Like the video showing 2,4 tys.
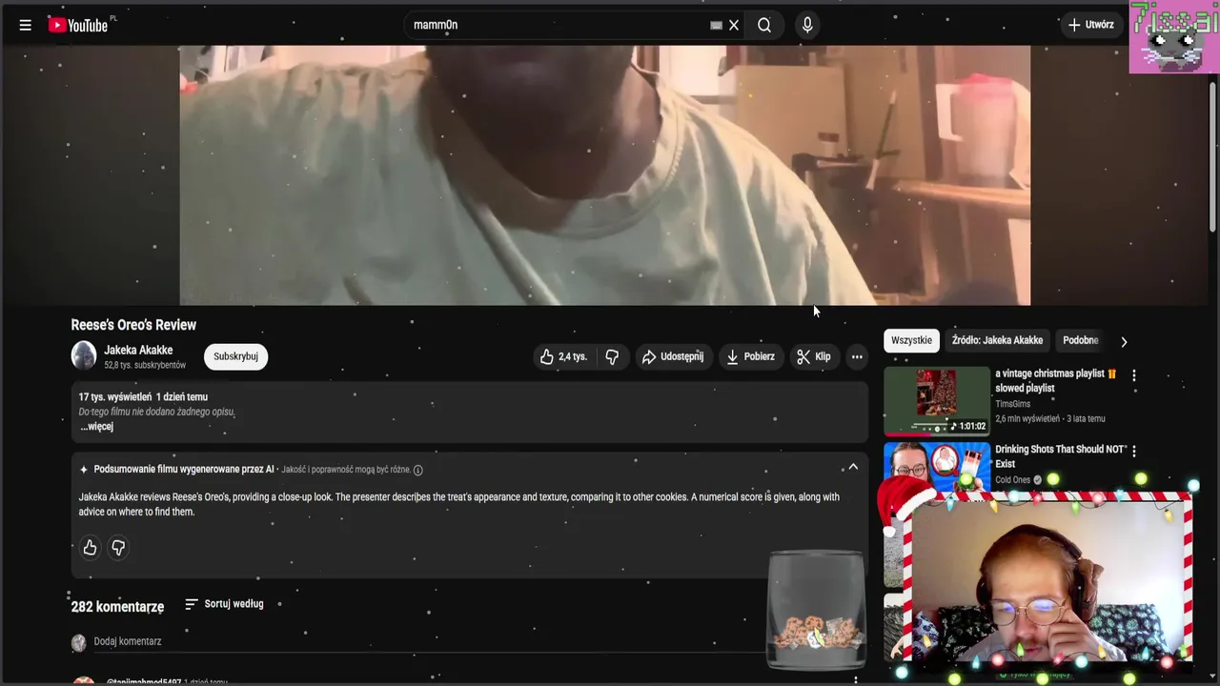Image resolution: width=1220 pixels, height=686 pixels. pyautogui.click(x=563, y=356)
